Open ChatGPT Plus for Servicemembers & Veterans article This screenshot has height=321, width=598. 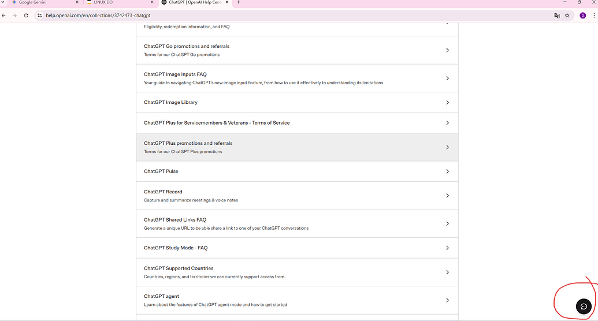(x=297, y=123)
